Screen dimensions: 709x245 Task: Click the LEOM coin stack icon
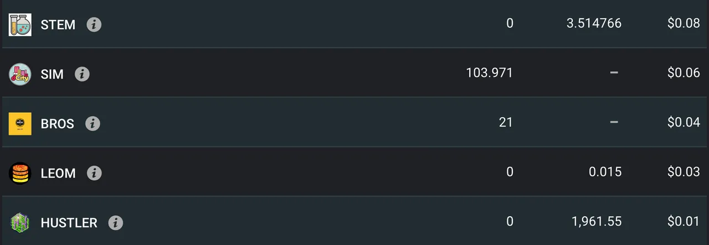click(20, 173)
